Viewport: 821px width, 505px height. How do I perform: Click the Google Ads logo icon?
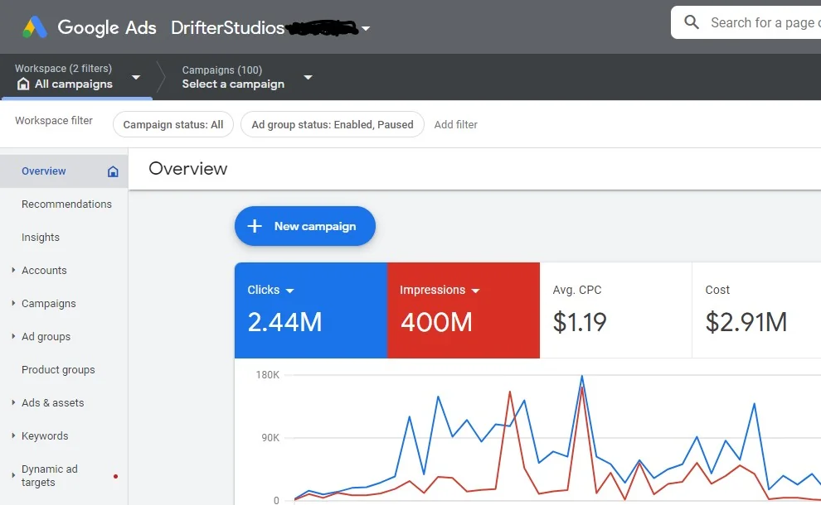tap(35, 27)
